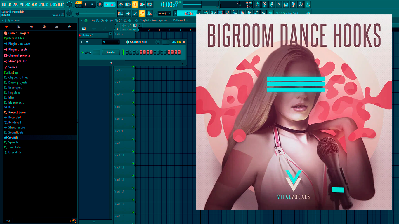Click the Stop button in transport
The image size is (399, 224).
point(93,4)
